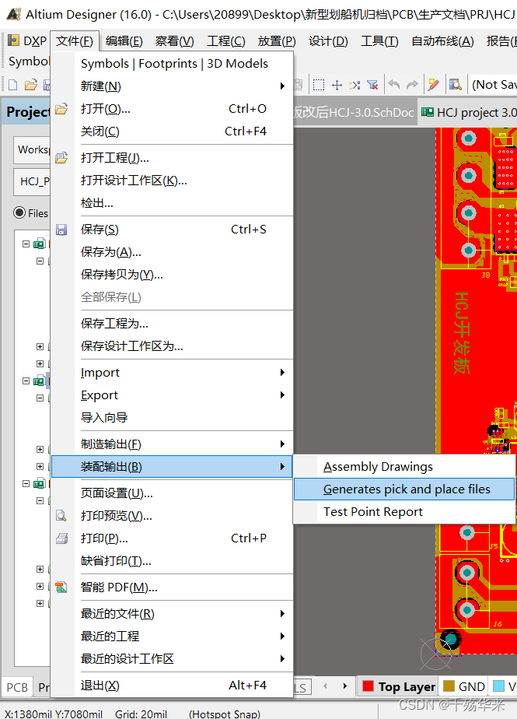Click the save floppy disk menu icon

[61, 230]
